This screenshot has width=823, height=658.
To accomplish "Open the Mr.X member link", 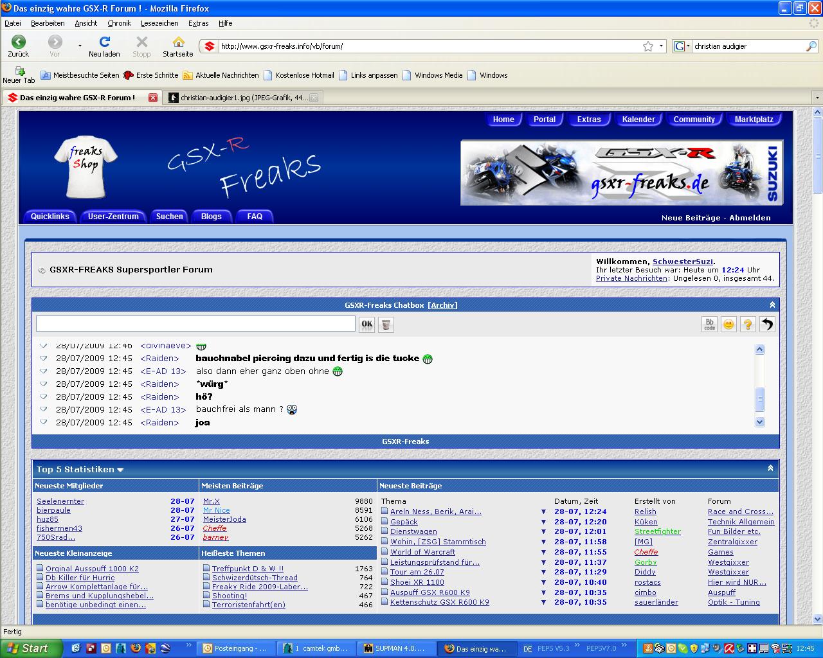I will [212, 501].
